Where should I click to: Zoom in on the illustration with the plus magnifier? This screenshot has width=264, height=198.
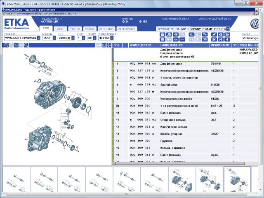6,45
